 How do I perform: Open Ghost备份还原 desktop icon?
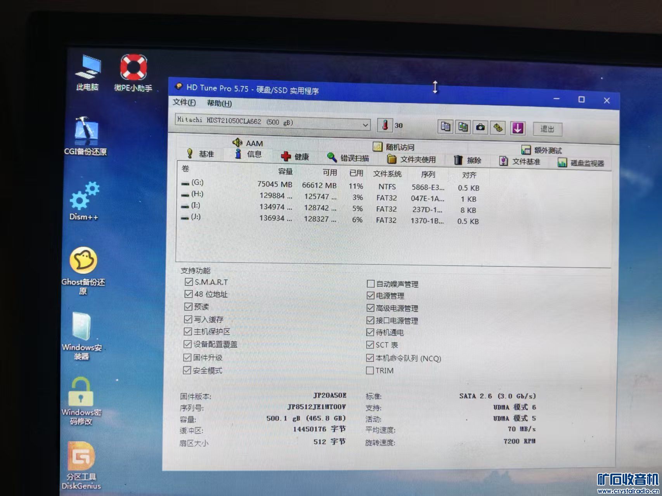pyautogui.click(x=83, y=270)
